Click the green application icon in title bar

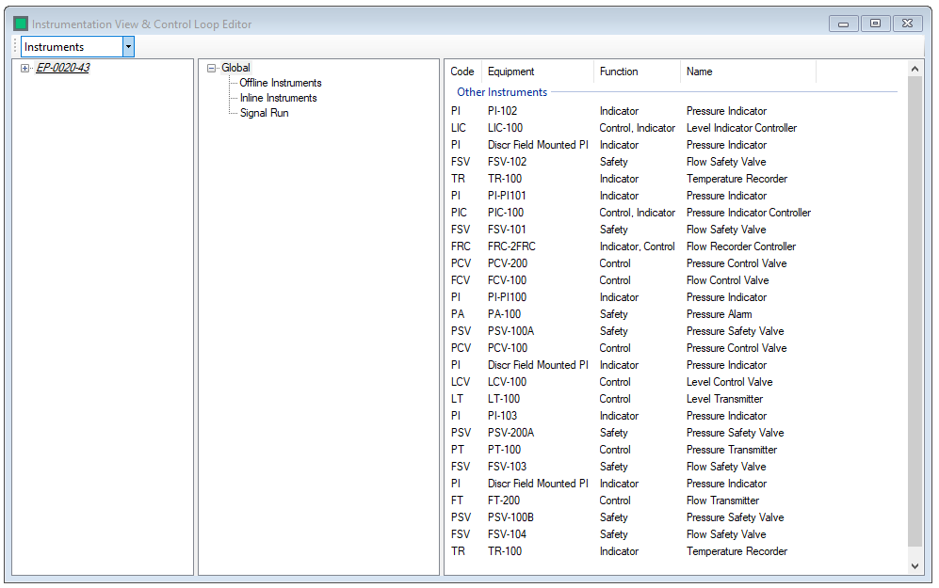pos(21,24)
